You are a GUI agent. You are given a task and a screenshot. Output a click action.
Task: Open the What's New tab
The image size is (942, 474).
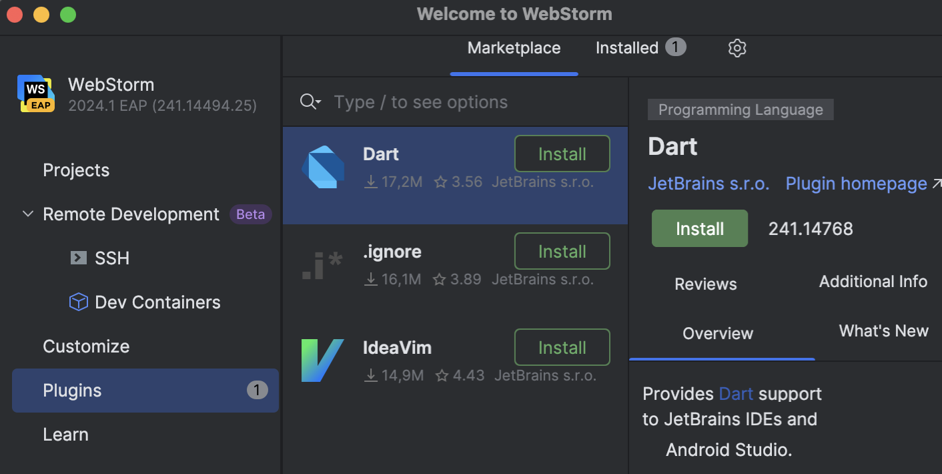[883, 330]
